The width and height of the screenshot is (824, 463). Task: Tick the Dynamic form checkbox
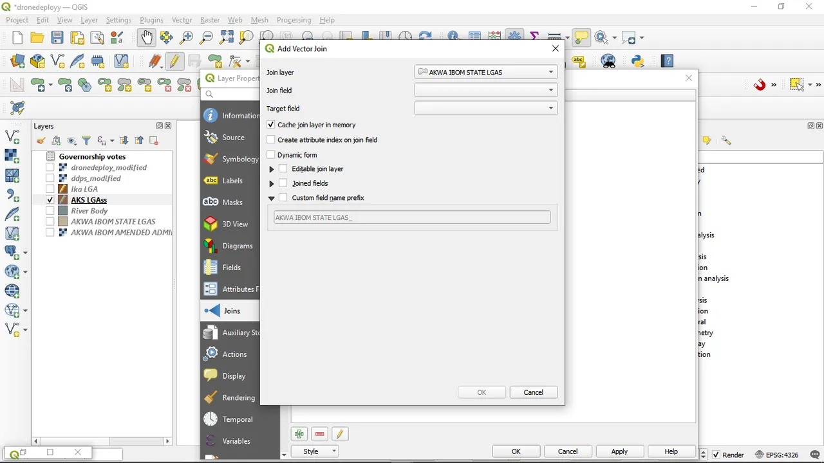click(271, 155)
